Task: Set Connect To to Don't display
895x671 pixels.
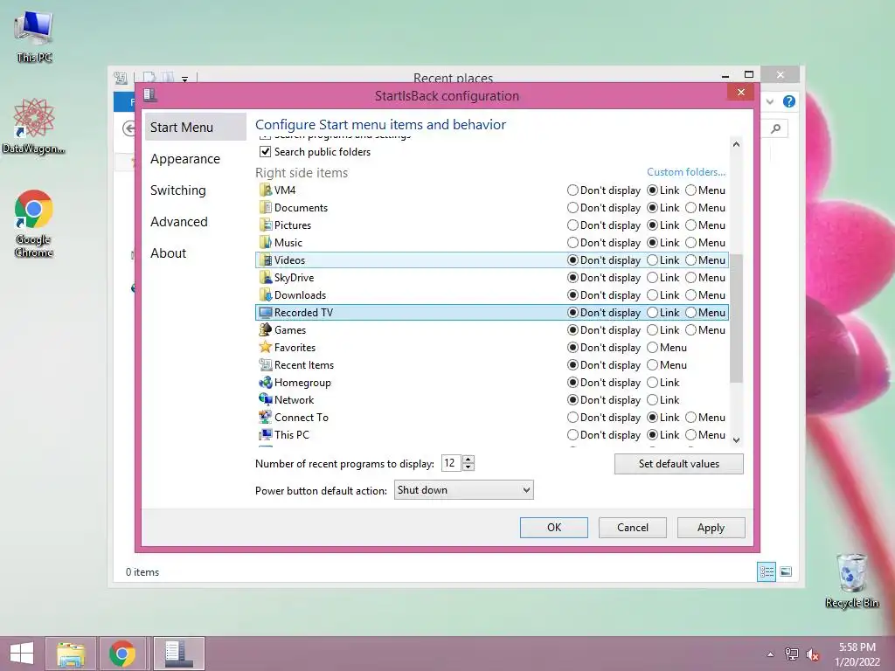Action: point(572,417)
